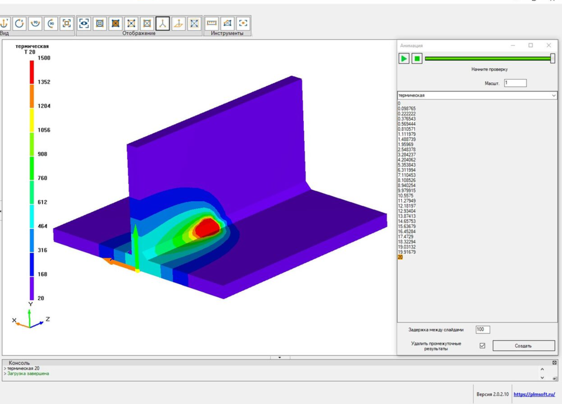Open the https://plmsoft.ru/ link
The image size is (562, 404).
coord(534,395)
